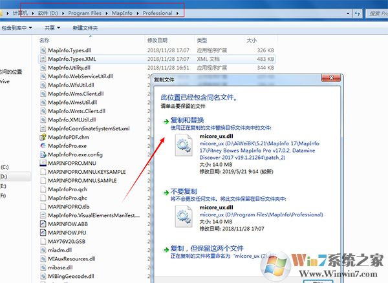The image size is (388, 283).
Task: Choose 复制和替换 in the copy dialog
Action: click(x=187, y=120)
